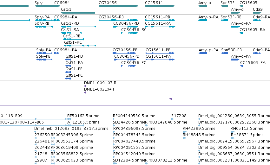
Task: Select the Sply-RB transcript label
Action: point(42,23)
